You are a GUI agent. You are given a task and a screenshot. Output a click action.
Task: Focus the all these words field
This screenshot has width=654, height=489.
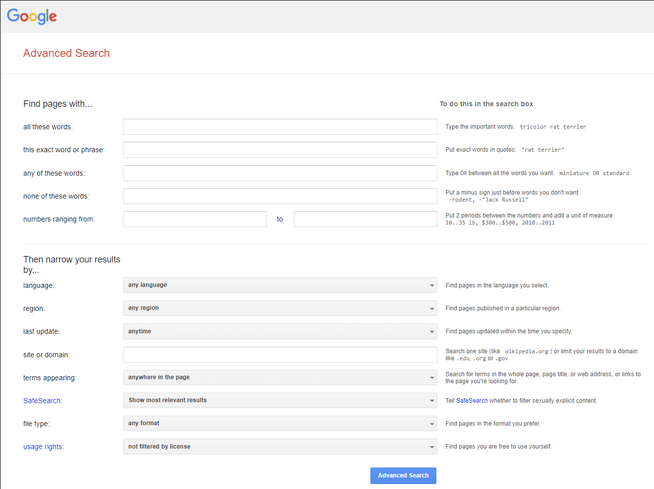pyautogui.click(x=280, y=127)
